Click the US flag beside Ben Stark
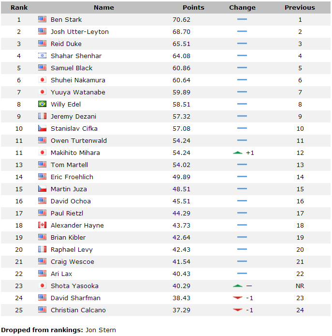332x336 pixels. click(x=42, y=19)
